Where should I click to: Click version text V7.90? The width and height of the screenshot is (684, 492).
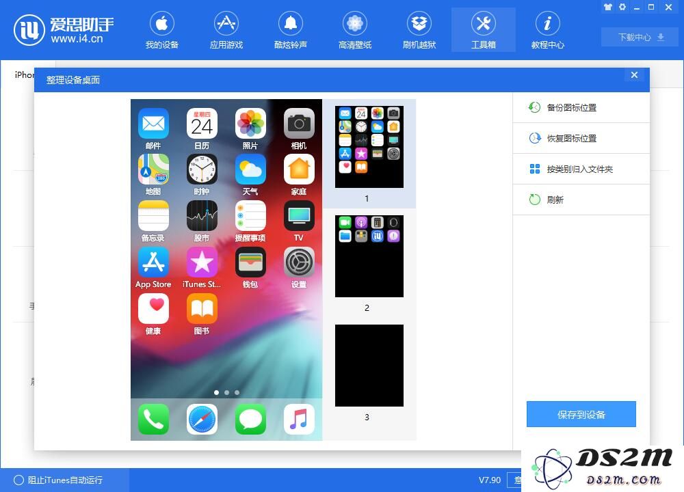[490, 480]
